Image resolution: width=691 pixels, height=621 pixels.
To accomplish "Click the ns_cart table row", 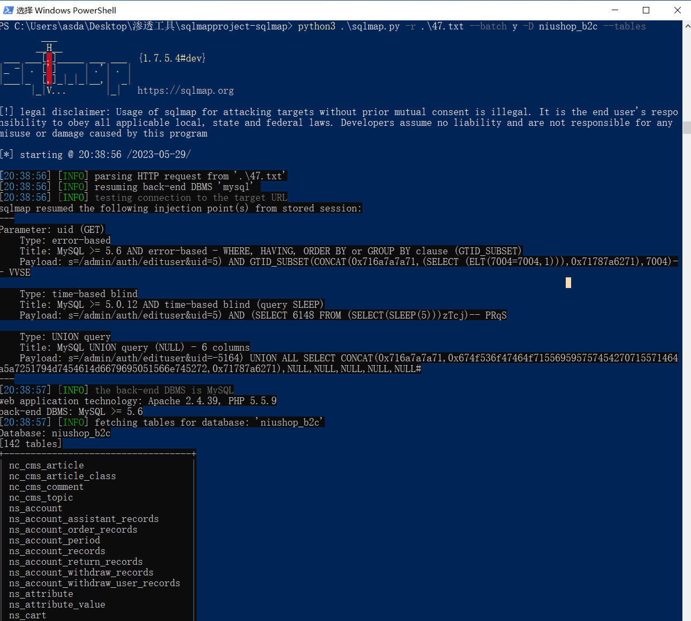I will [x=28, y=615].
